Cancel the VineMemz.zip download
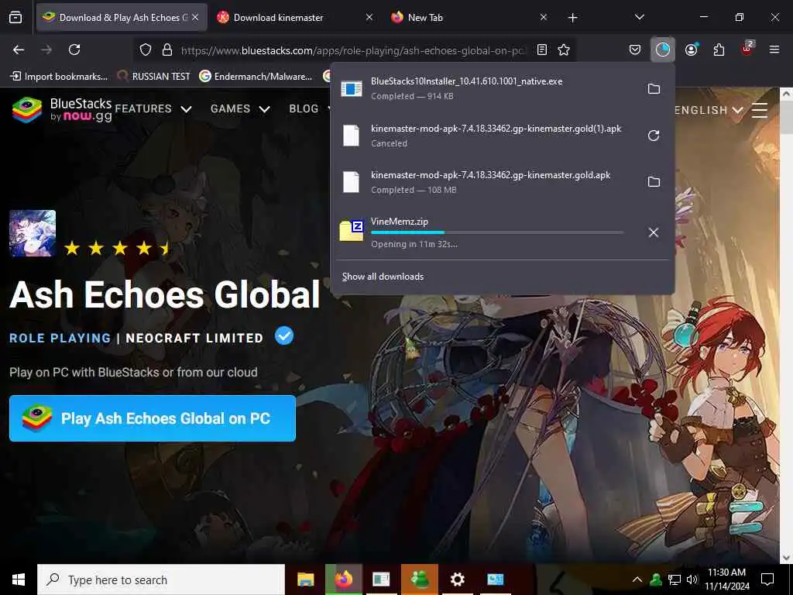 tap(654, 232)
